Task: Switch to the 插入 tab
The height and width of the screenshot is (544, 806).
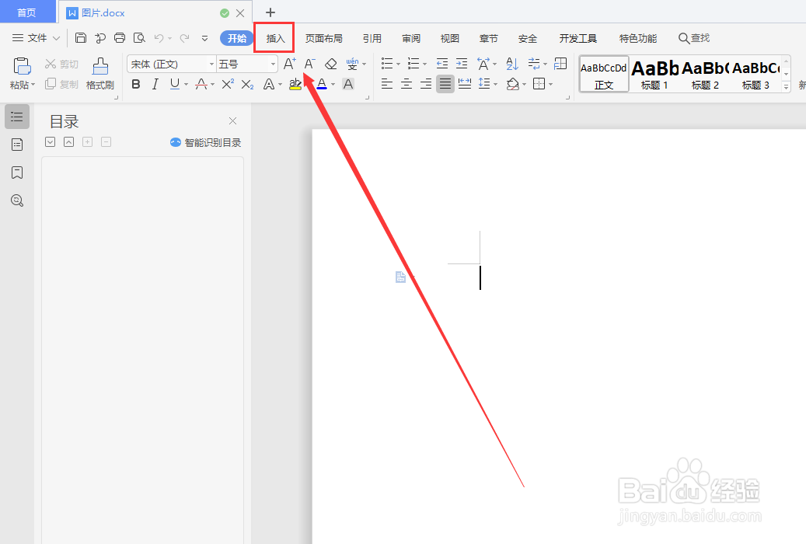Action: (275, 38)
